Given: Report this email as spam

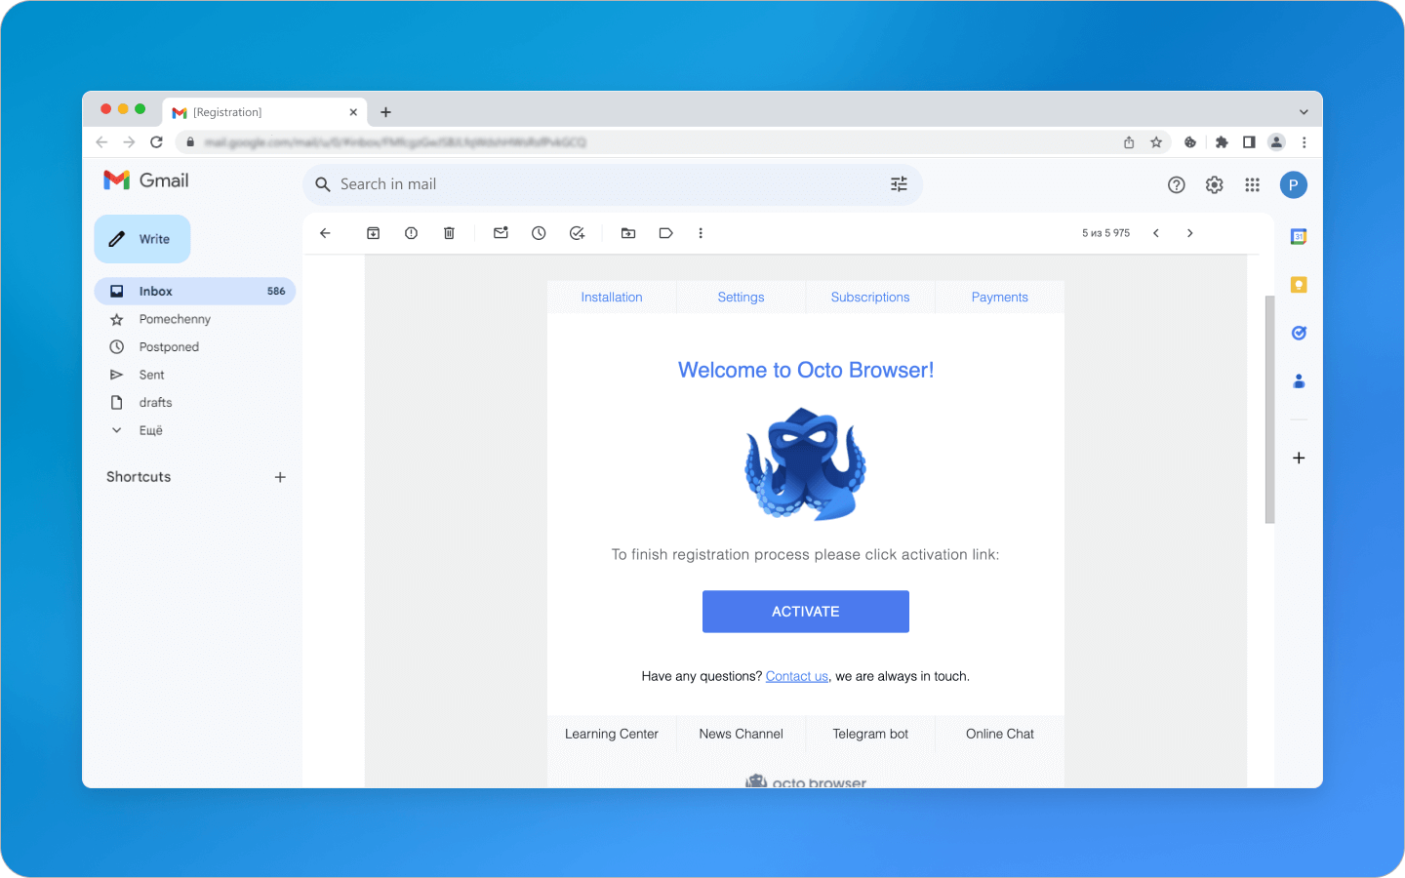Looking at the screenshot, I should [x=411, y=233].
